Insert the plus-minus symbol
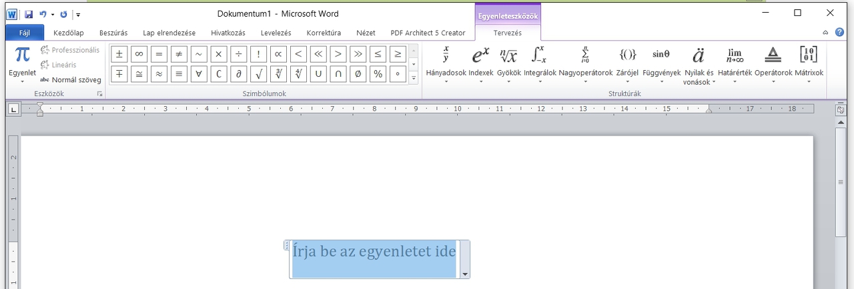 point(119,54)
